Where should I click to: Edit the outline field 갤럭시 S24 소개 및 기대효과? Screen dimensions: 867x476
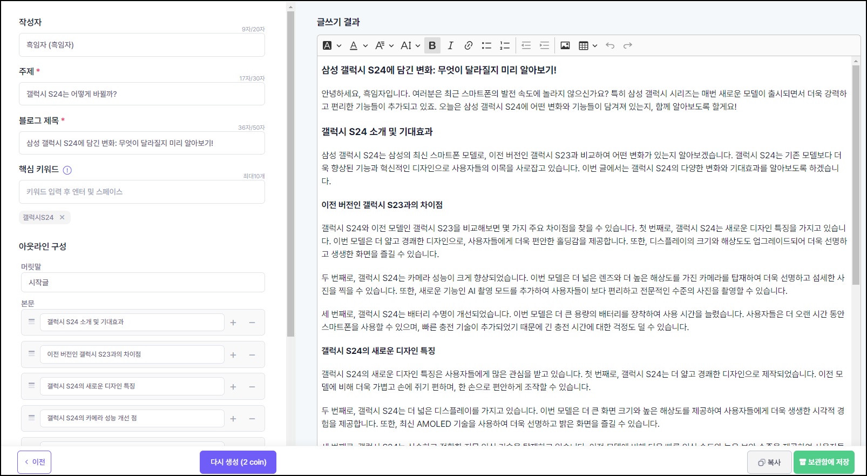(x=132, y=322)
